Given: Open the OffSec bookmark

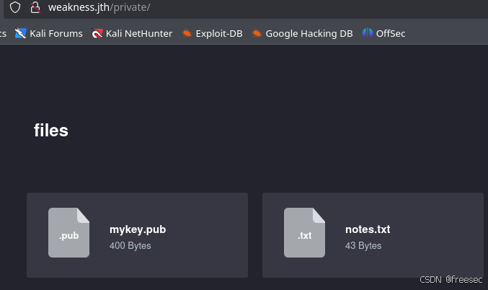Looking at the screenshot, I should (x=383, y=33).
